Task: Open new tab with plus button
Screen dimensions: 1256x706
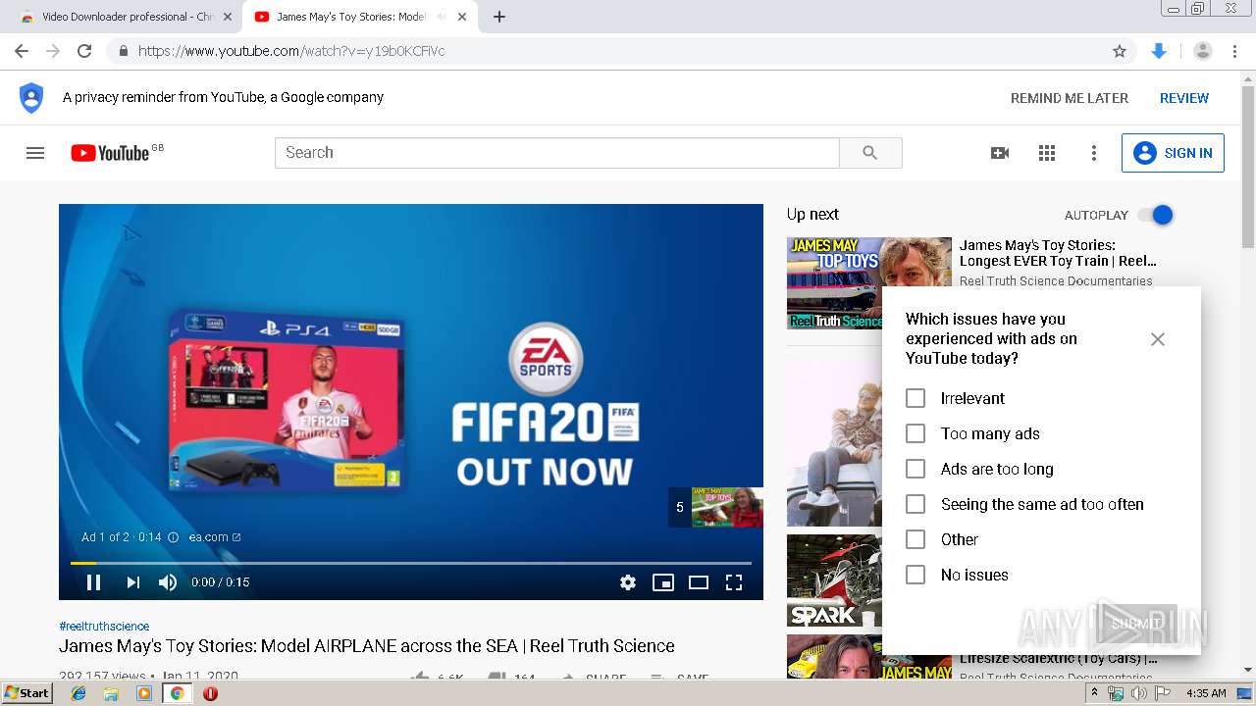Action: click(499, 17)
